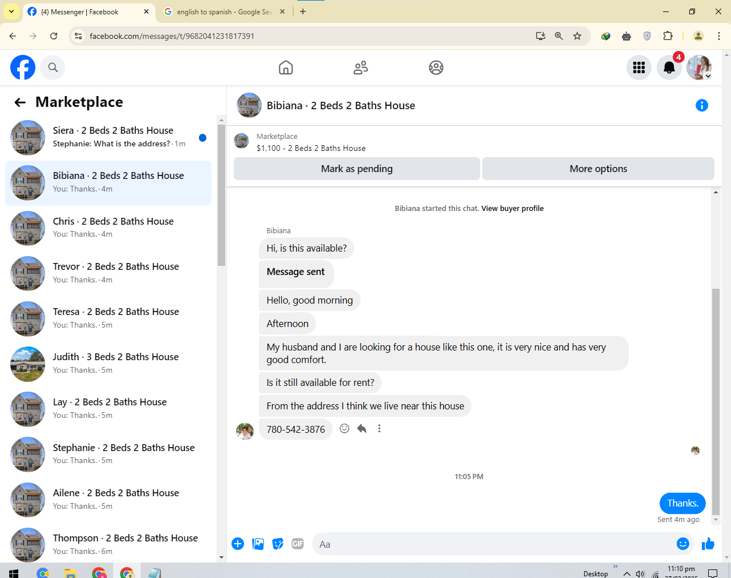Open Chris 2 Beds 2 Baths conversation
The height and width of the screenshot is (578, 731).
coord(109,228)
